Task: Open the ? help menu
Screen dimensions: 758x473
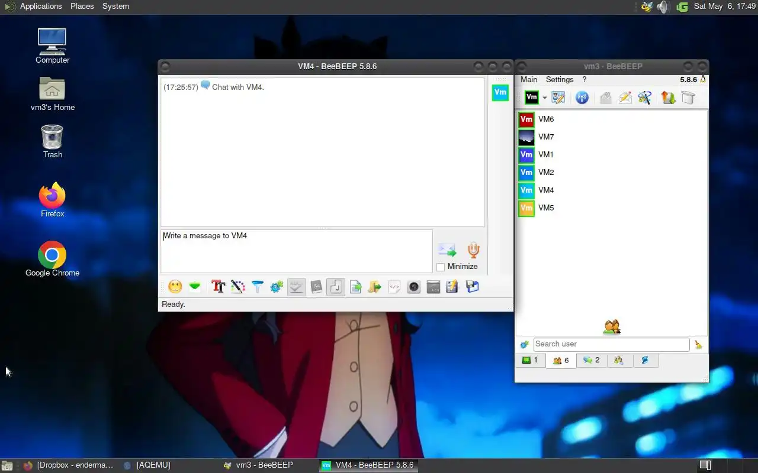Action: pos(584,79)
